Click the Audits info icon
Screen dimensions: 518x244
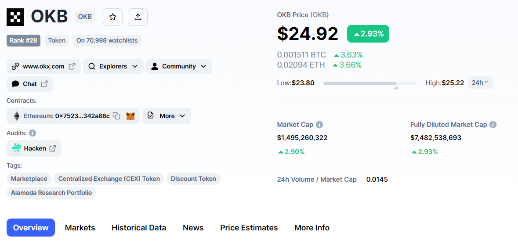[x=33, y=133]
